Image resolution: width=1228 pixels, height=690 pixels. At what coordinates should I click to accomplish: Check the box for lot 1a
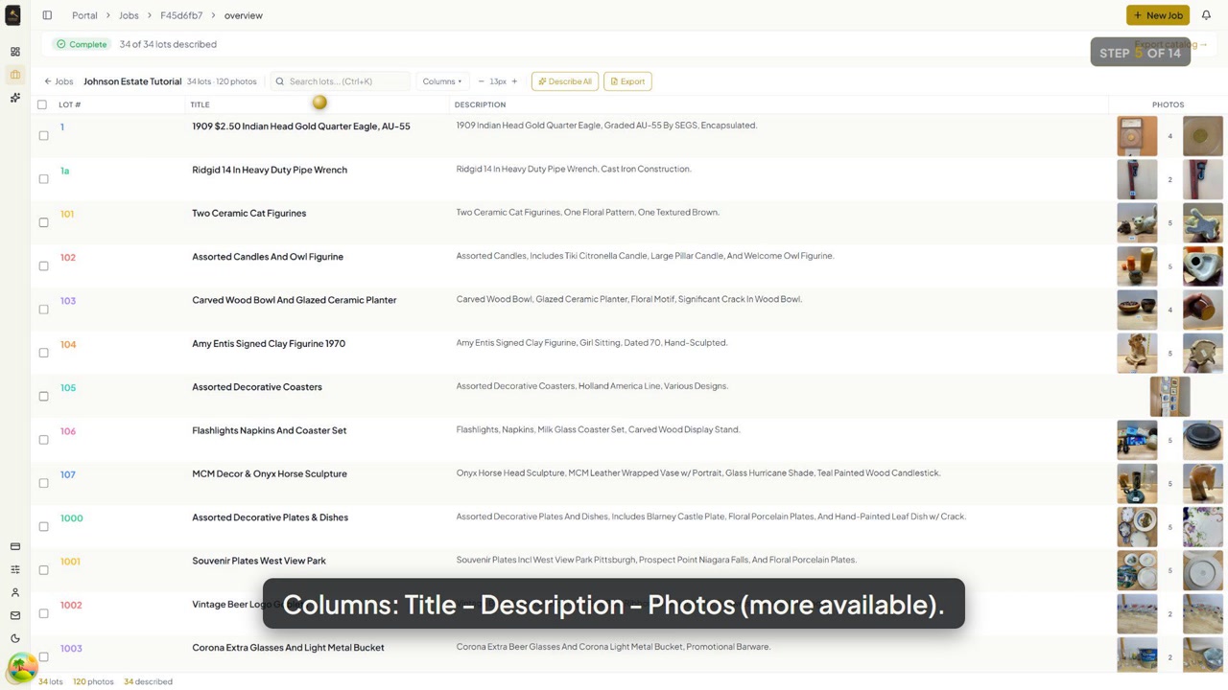43,178
